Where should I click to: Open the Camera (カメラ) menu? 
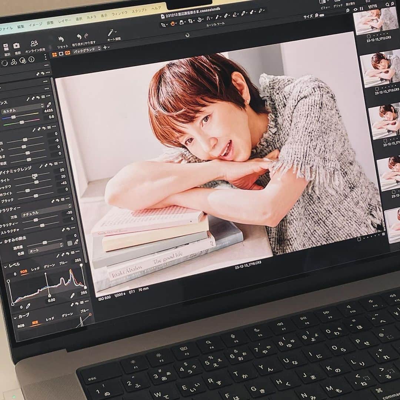(91, 17)
